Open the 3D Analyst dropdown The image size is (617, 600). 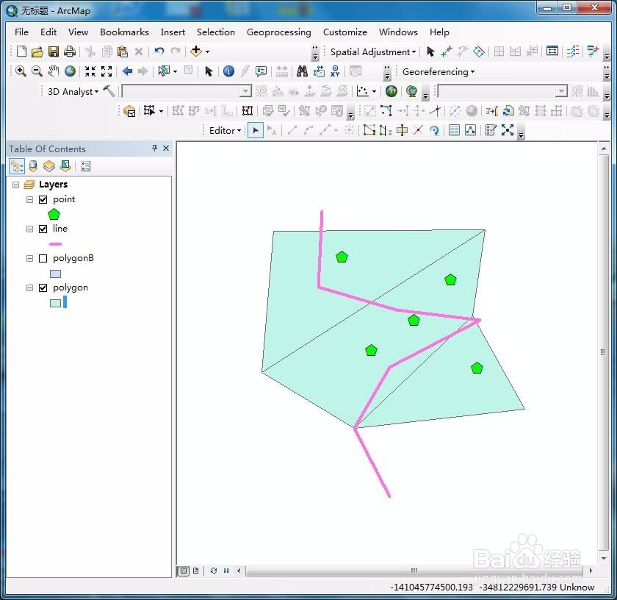(x=73, y=91)
